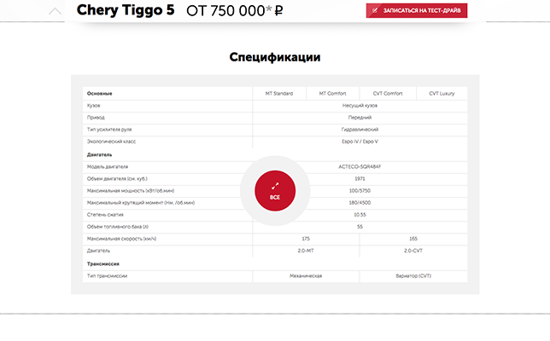
Task: Click the Гидравлический value
Action: [360, 130]
